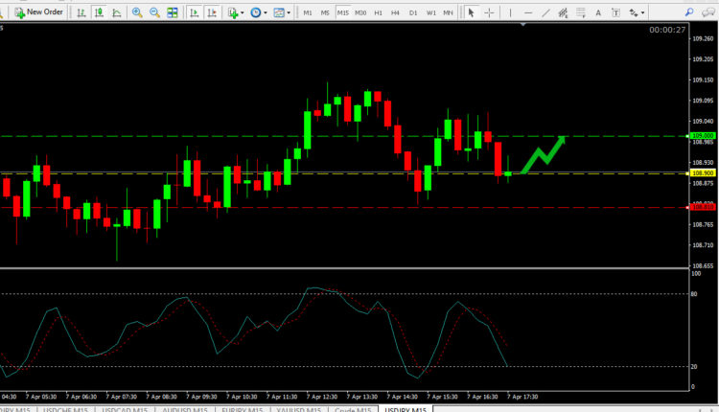
Task: Select the crosshair tool
Action: tap(489, 12)
